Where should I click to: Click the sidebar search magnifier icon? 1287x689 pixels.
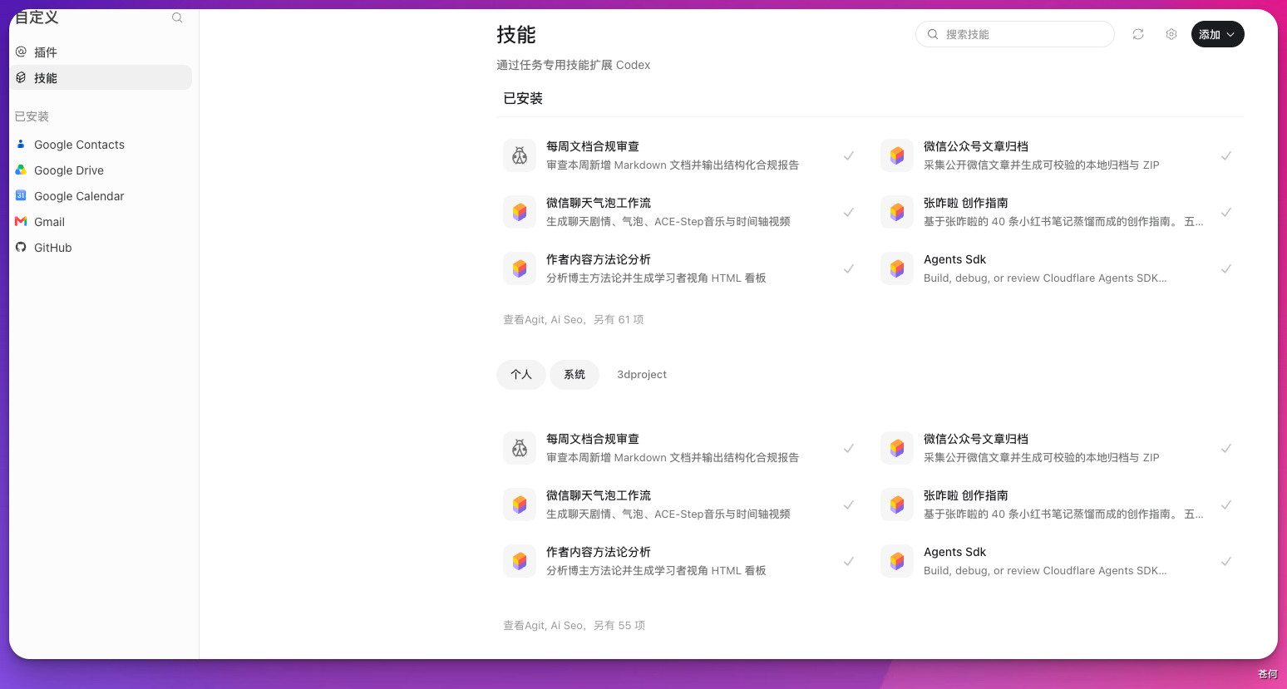177,17
